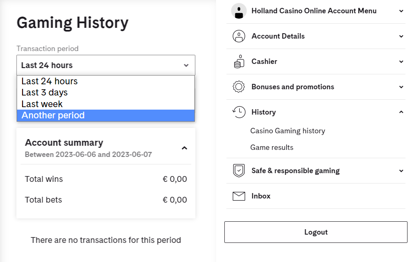This screenshot has width=415, height=262.
Task: Collapse the Account summary panel
Action: click(x=184, y=148)
